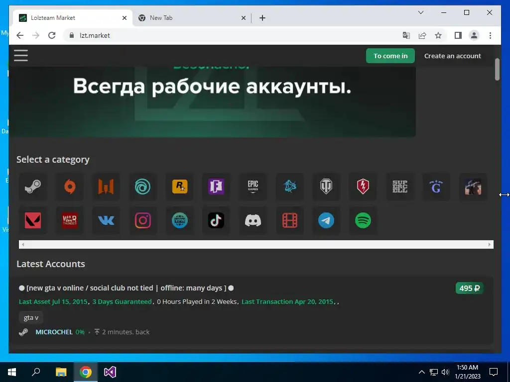Open Chrome's three-dot menu
510x382 pixels.
coord(490,35)
